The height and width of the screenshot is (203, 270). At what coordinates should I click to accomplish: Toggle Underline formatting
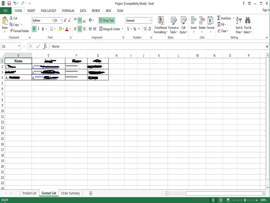43,29
